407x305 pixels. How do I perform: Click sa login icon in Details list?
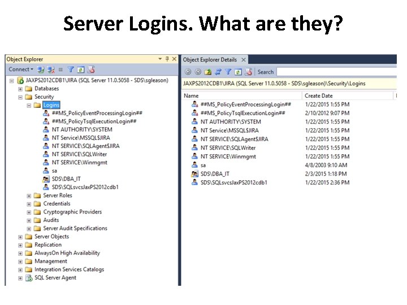[x=194, y=165]
